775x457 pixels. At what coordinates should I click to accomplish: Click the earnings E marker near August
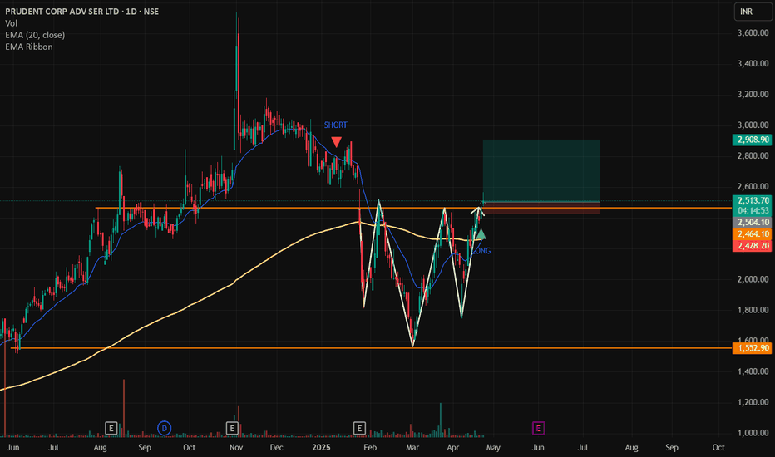tap(111, 429)
